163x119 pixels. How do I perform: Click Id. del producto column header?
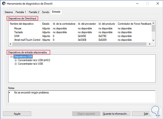point(107,24)
